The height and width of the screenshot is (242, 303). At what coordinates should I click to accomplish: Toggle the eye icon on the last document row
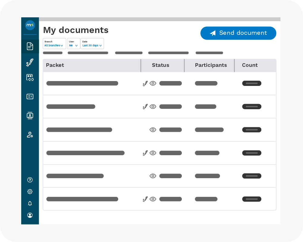click(153, 199)
